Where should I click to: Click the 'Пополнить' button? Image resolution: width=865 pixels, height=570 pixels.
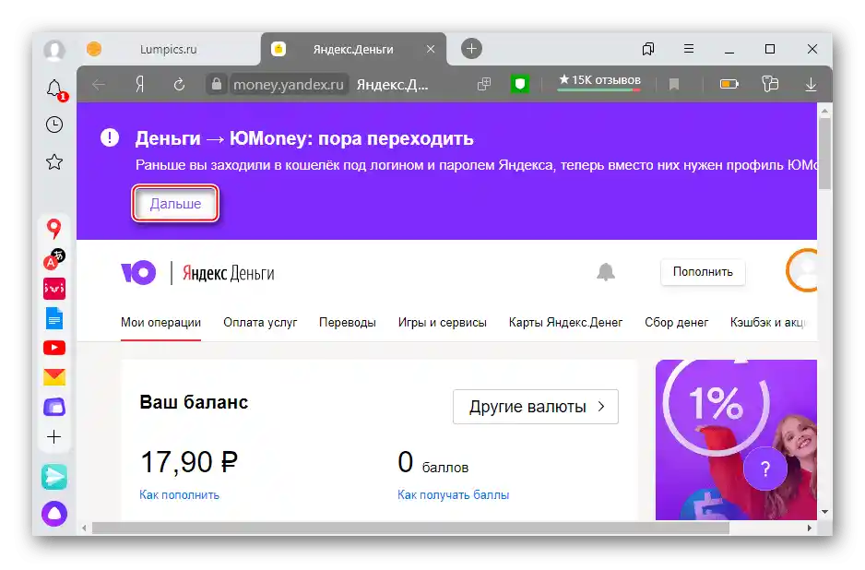(703, 272)
